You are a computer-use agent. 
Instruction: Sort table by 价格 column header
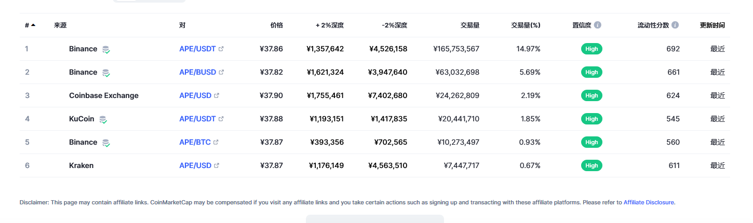[x=277, y=25]
